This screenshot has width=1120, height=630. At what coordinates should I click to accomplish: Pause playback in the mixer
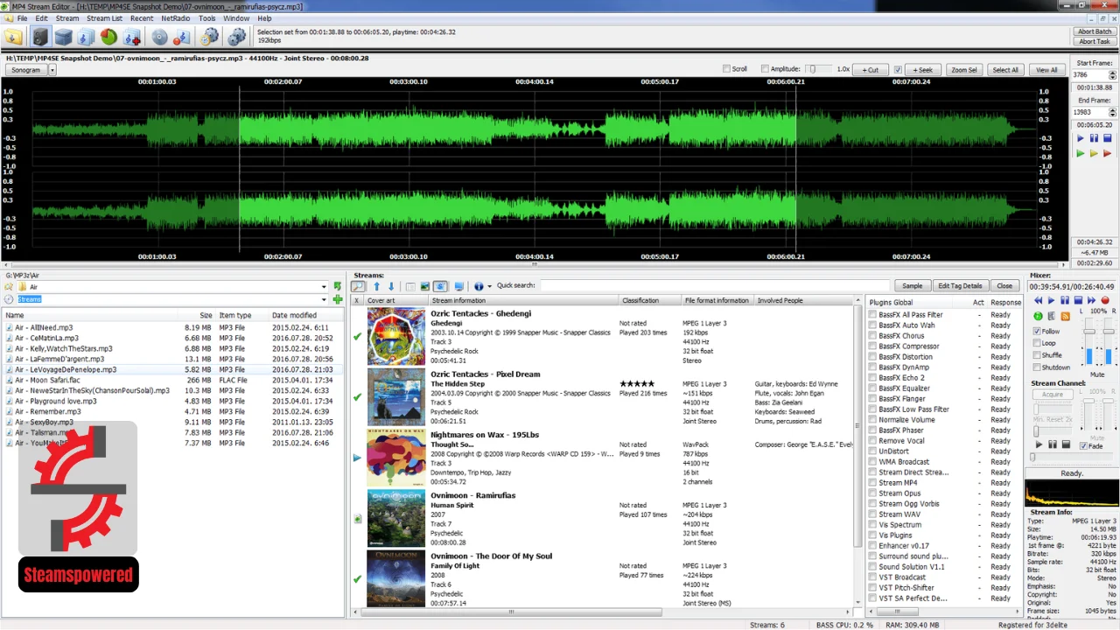coord(1065,300)
